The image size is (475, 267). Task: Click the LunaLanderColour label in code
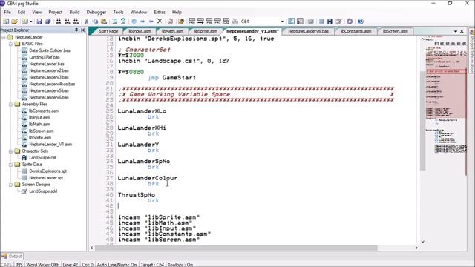pyautogui.click(x=148, y=178)
